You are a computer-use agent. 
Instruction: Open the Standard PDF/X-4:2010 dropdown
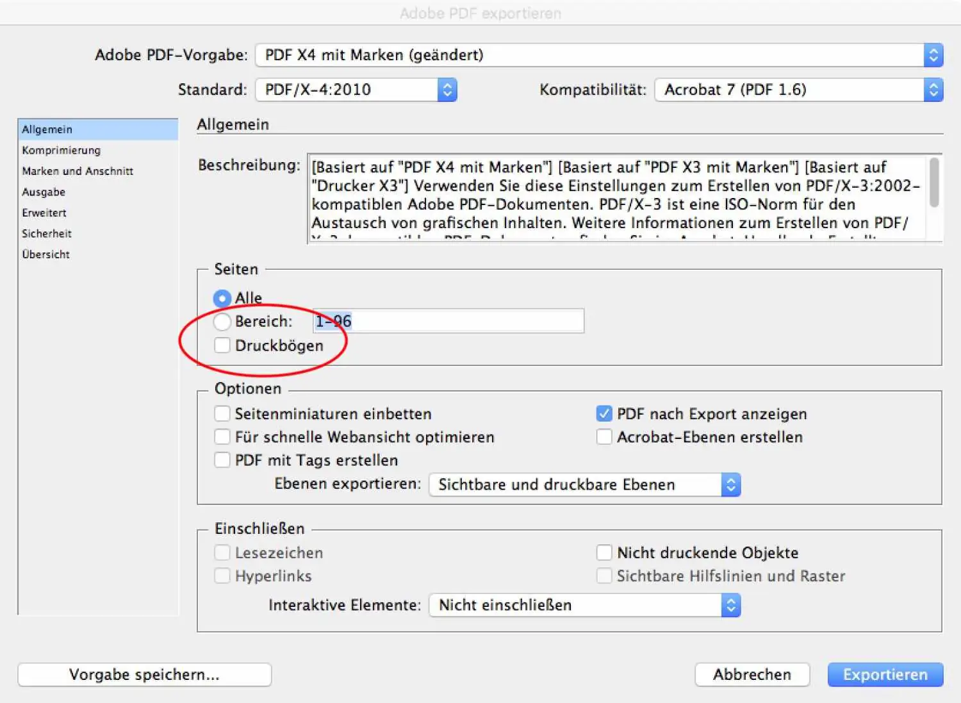[x=356, y=90]
